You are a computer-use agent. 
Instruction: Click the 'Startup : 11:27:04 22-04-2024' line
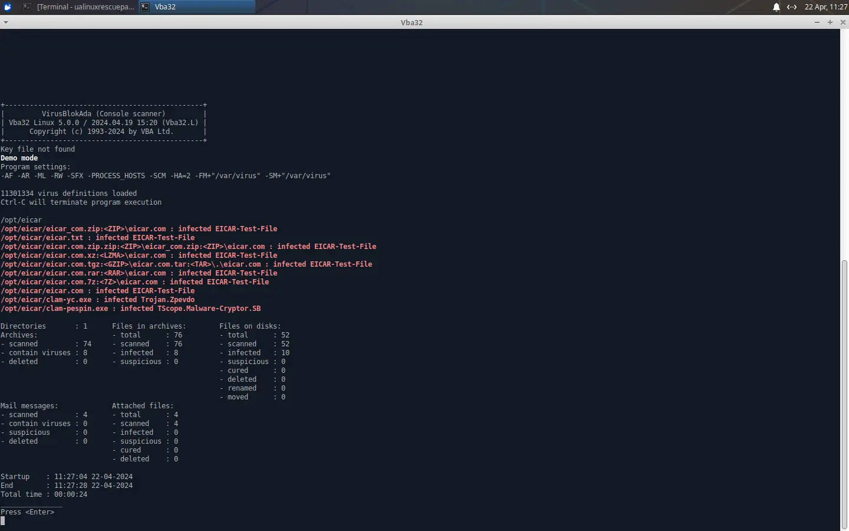[x=67, y=477]
